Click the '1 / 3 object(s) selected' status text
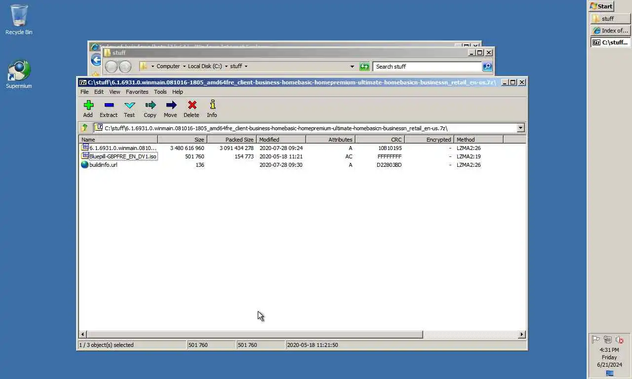 [x=106, y=345]
